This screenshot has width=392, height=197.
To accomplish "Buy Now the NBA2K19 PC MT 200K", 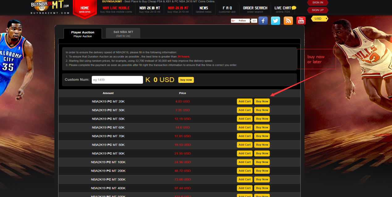I will [x=262, y=171].
